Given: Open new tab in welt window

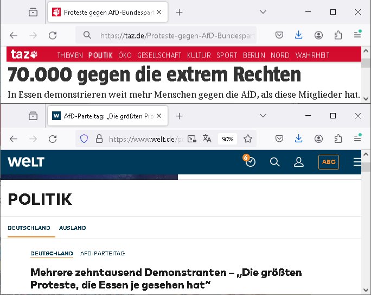Looking at the screenshot, I should click(180, 116).
